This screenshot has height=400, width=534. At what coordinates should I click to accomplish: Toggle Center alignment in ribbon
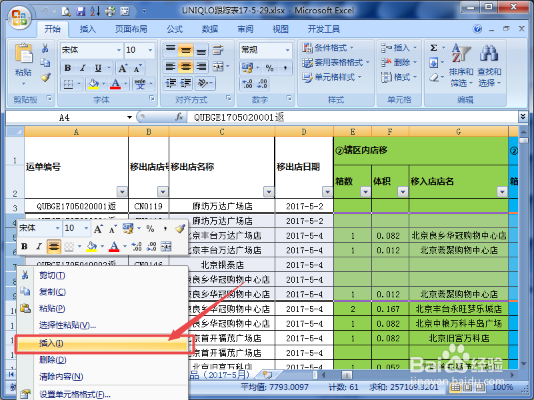pyautogui.click(x=185, y=67)
